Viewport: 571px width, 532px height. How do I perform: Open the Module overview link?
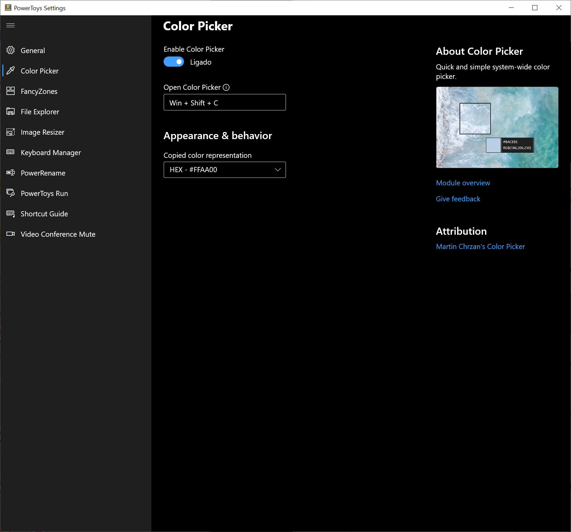tap(463, 183)
